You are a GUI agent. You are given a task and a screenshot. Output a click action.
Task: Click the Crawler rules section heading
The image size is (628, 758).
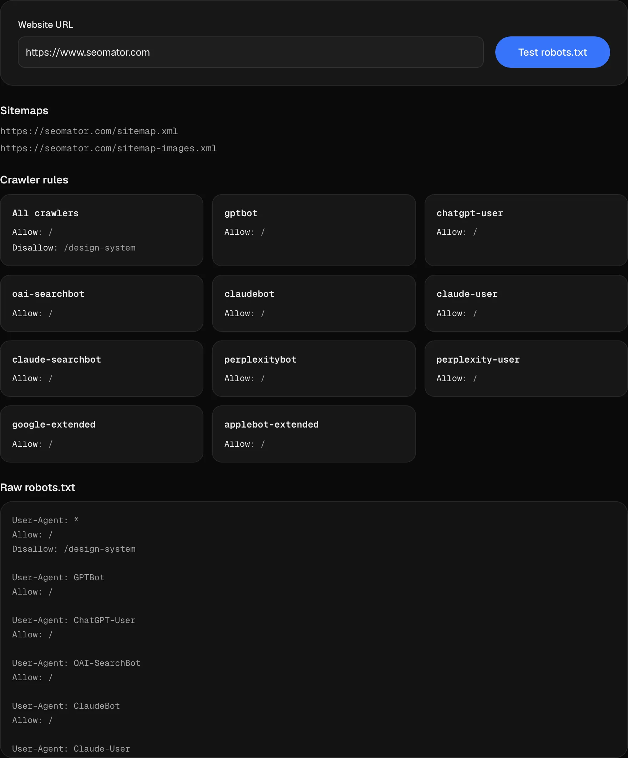tap(34, 180)
